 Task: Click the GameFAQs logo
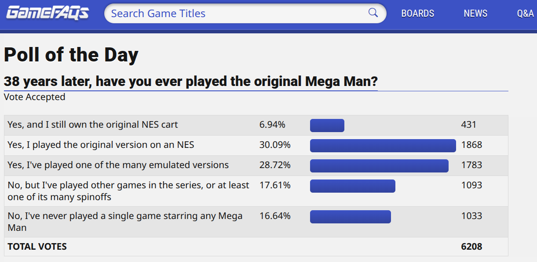(47, 13)
